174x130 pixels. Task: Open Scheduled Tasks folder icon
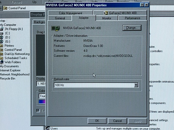click(2, 58)
